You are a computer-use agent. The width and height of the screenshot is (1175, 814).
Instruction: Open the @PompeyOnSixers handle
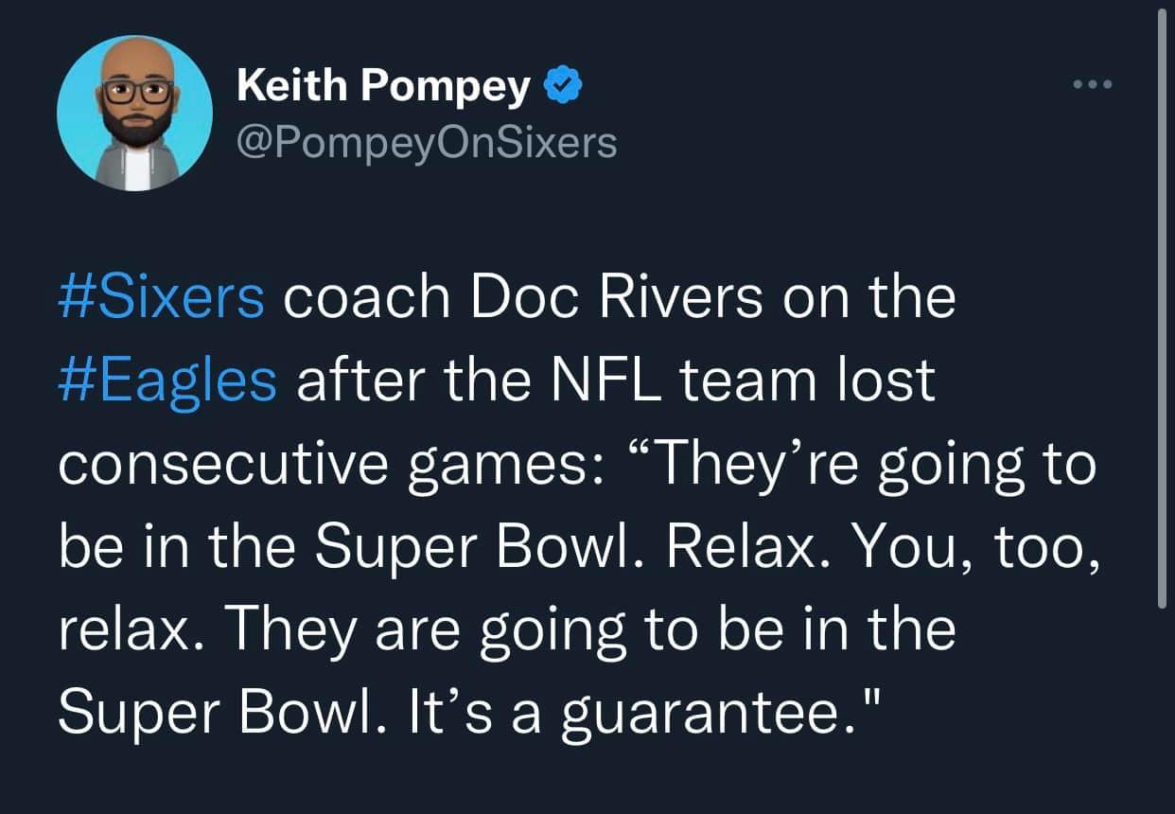pos(427,143)
